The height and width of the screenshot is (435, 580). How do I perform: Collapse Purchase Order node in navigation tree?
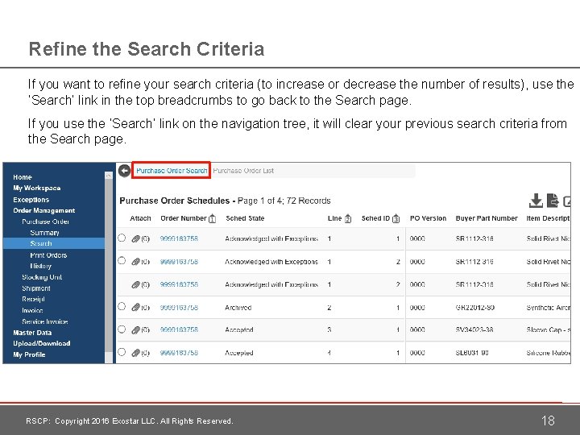click(45, 222)
